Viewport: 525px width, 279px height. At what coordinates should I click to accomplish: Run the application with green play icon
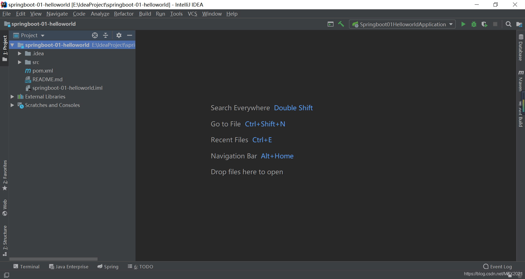pos(463,24)
